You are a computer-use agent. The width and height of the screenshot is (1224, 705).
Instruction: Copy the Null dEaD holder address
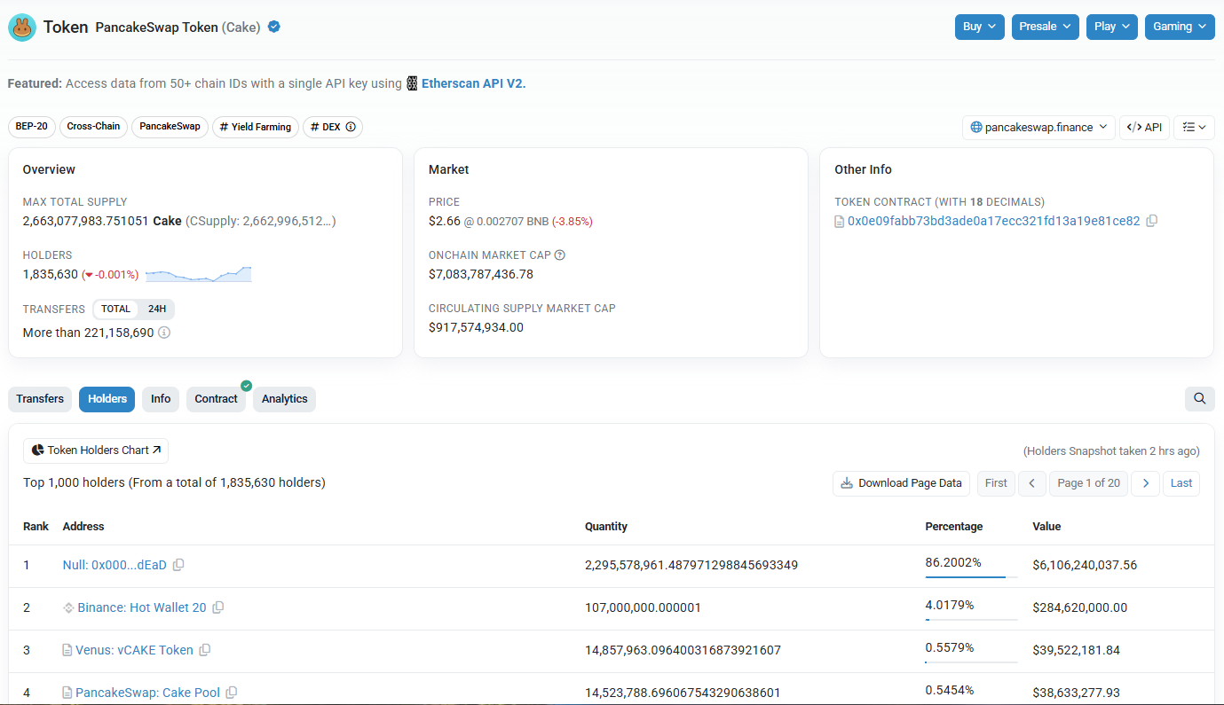click(x=178, y=565)
